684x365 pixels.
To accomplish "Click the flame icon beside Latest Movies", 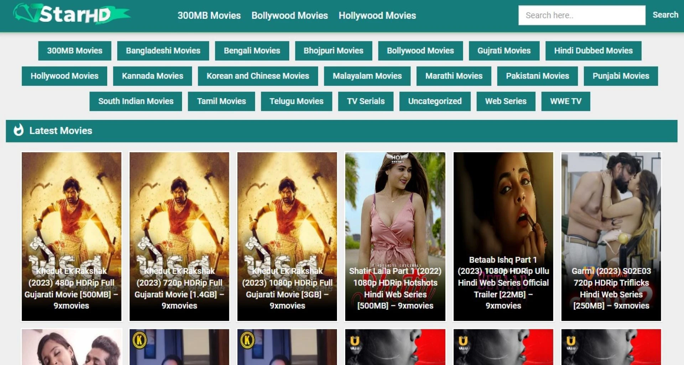I will click(19, 130).
